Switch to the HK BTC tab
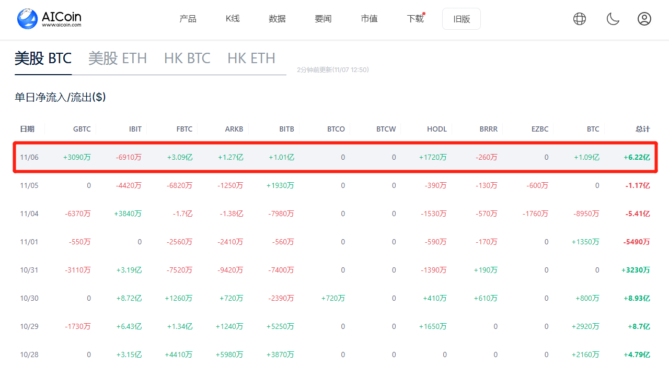 (187, 58)
